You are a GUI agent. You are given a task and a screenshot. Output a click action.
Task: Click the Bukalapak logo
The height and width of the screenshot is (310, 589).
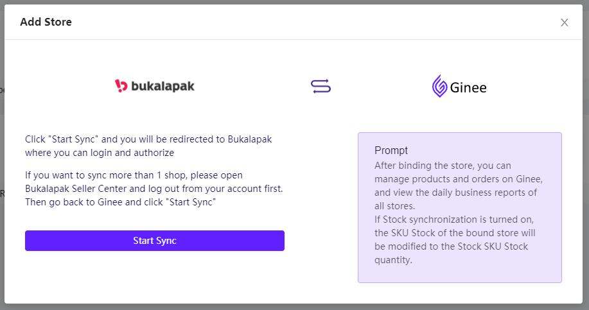pyautogui.click(x=154, y=86)
